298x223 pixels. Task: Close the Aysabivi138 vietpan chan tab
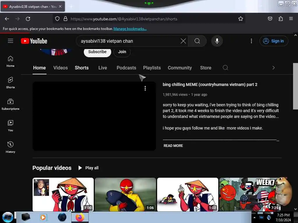point(60,6)
